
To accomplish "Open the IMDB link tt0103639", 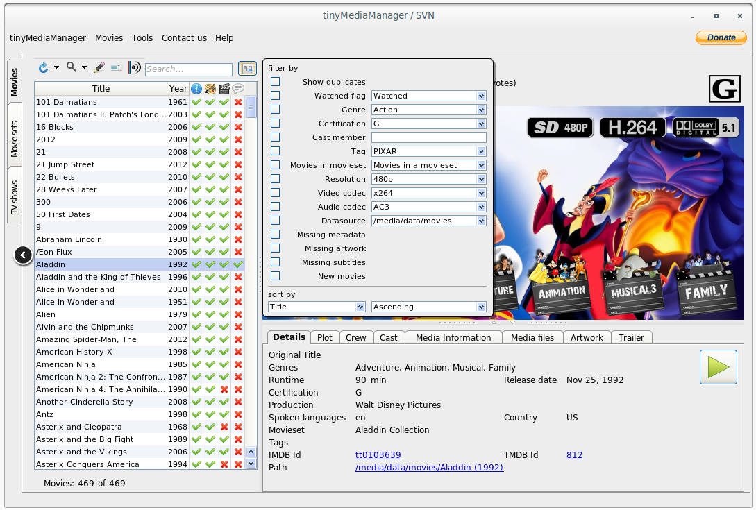I will click(378, 455).
